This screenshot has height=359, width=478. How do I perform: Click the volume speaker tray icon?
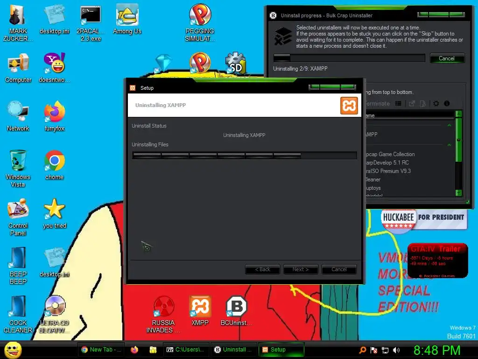tap(397, 350)
